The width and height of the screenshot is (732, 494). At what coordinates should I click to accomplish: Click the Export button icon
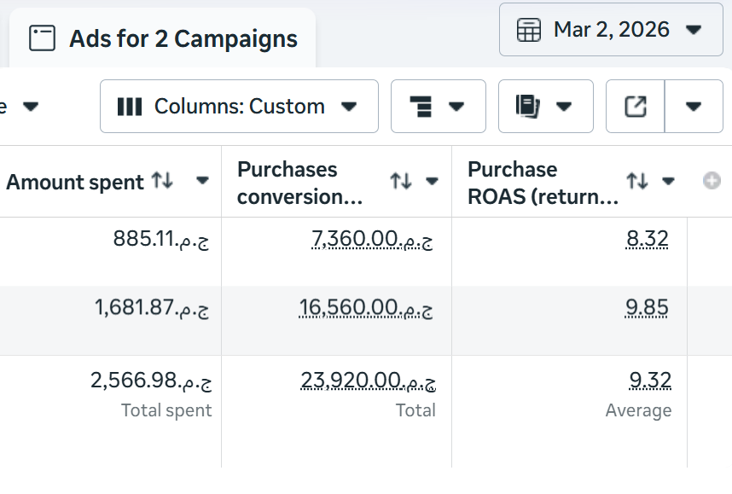point(636,107)
